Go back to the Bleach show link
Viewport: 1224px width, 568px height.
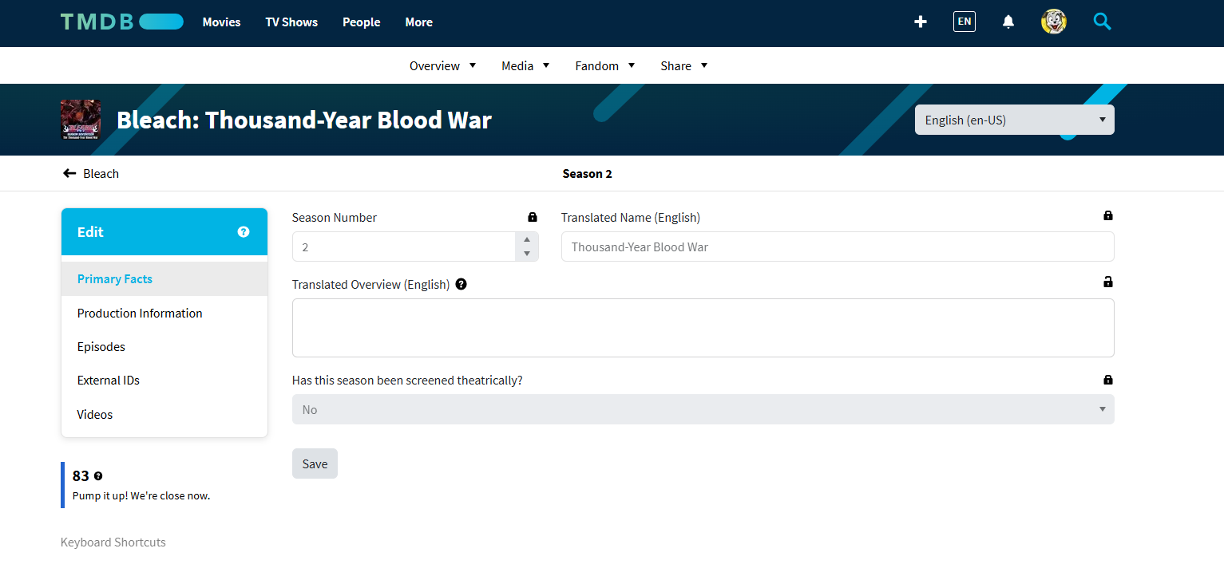(101, 173)
